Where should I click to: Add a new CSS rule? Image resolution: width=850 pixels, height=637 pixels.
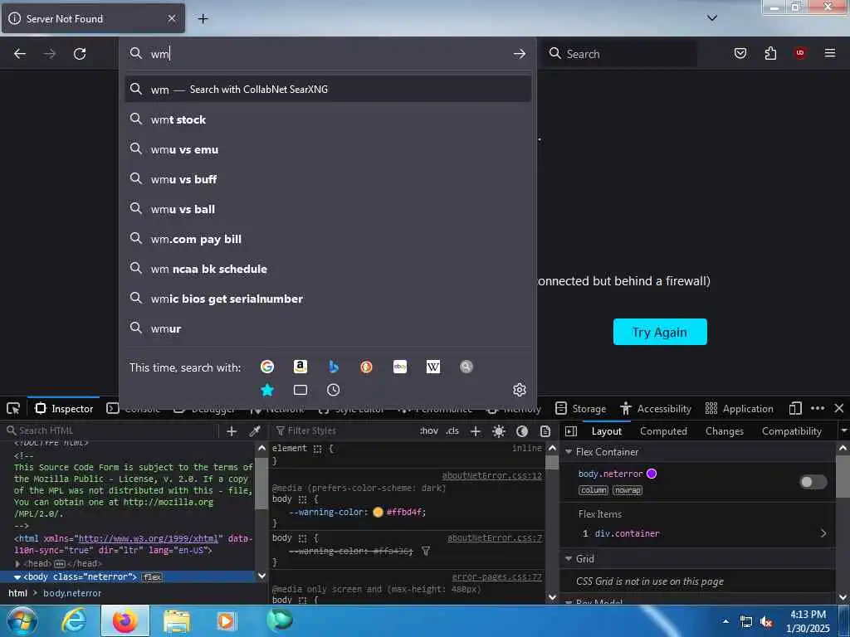click(x=476, y=431)
